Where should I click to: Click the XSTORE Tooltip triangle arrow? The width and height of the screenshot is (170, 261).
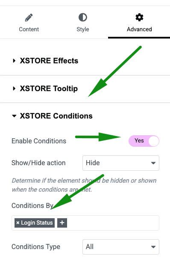click(x=14, y=89)
